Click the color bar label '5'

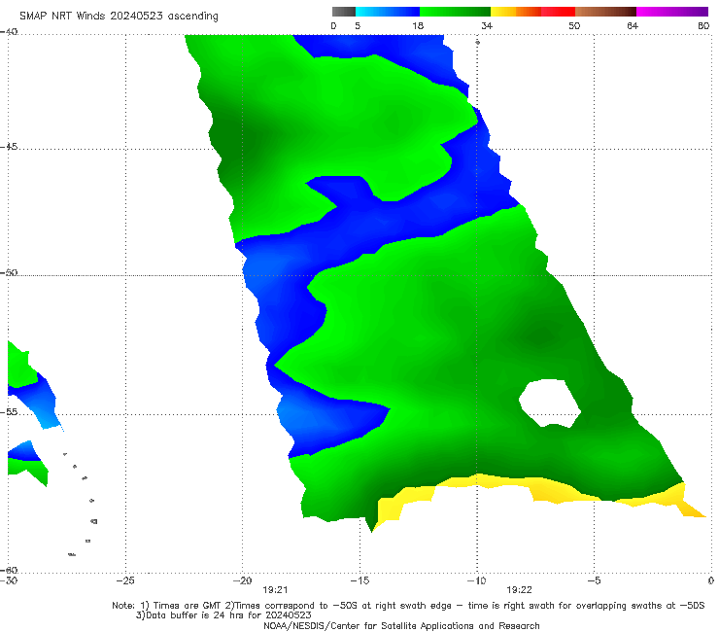click(x=358, y=25)
